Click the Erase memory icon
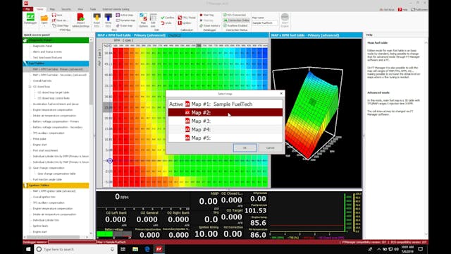Screen dimensions: 451x254 click(x=201, y=25)
